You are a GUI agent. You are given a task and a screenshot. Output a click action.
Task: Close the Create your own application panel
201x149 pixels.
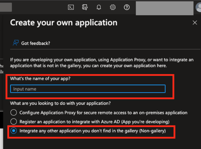pyautogui.click(x=195, y=23)
